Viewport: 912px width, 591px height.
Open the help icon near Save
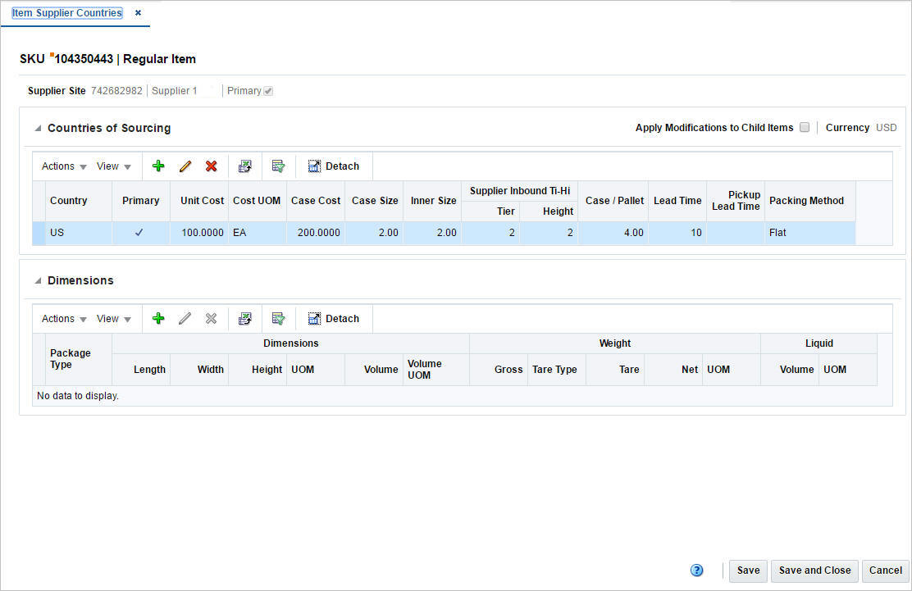pos(697,570)
